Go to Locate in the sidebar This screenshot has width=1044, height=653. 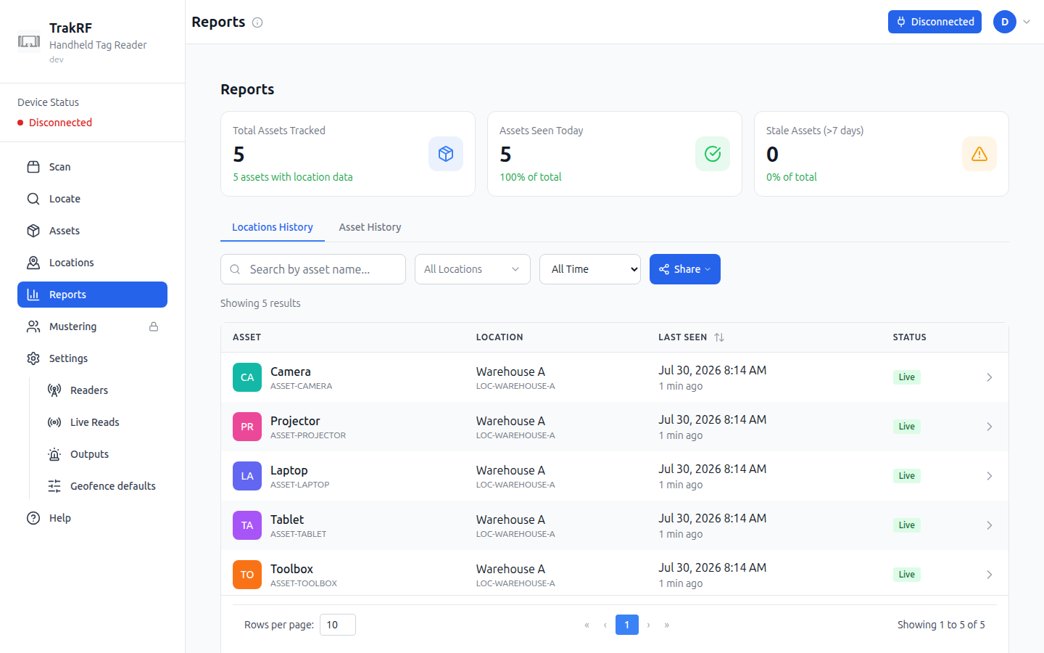92,199
